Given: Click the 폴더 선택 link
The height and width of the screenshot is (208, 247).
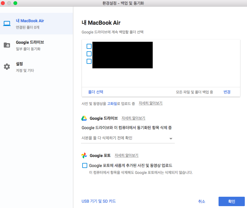Looking at the screenshot, I should [x=96, y=92].
